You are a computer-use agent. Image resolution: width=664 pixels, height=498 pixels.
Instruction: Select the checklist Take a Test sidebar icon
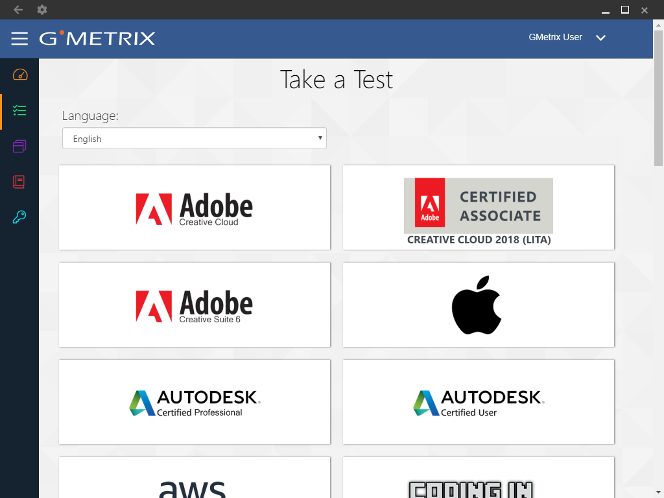point(19,111)
